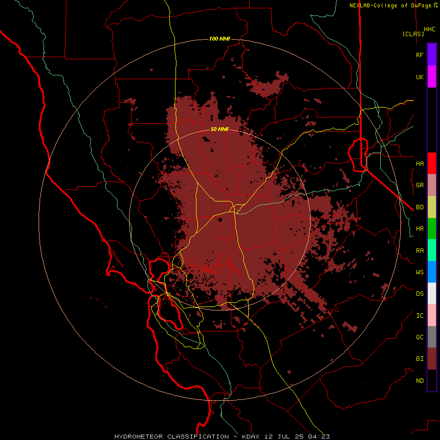Click the KDAX radar station identifier
Image resolution: width=440 pixels, height=440 pixels.
click(x=251, y=437)
